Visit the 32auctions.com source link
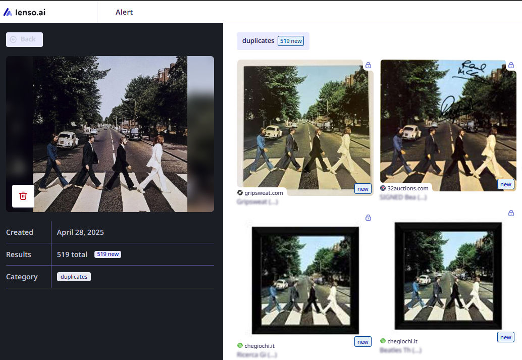Image resolution: width=522 pixels, height=360 pixels. [408, 188]
